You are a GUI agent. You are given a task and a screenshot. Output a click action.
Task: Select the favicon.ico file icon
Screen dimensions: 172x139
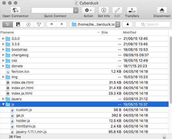click(8, 71)
